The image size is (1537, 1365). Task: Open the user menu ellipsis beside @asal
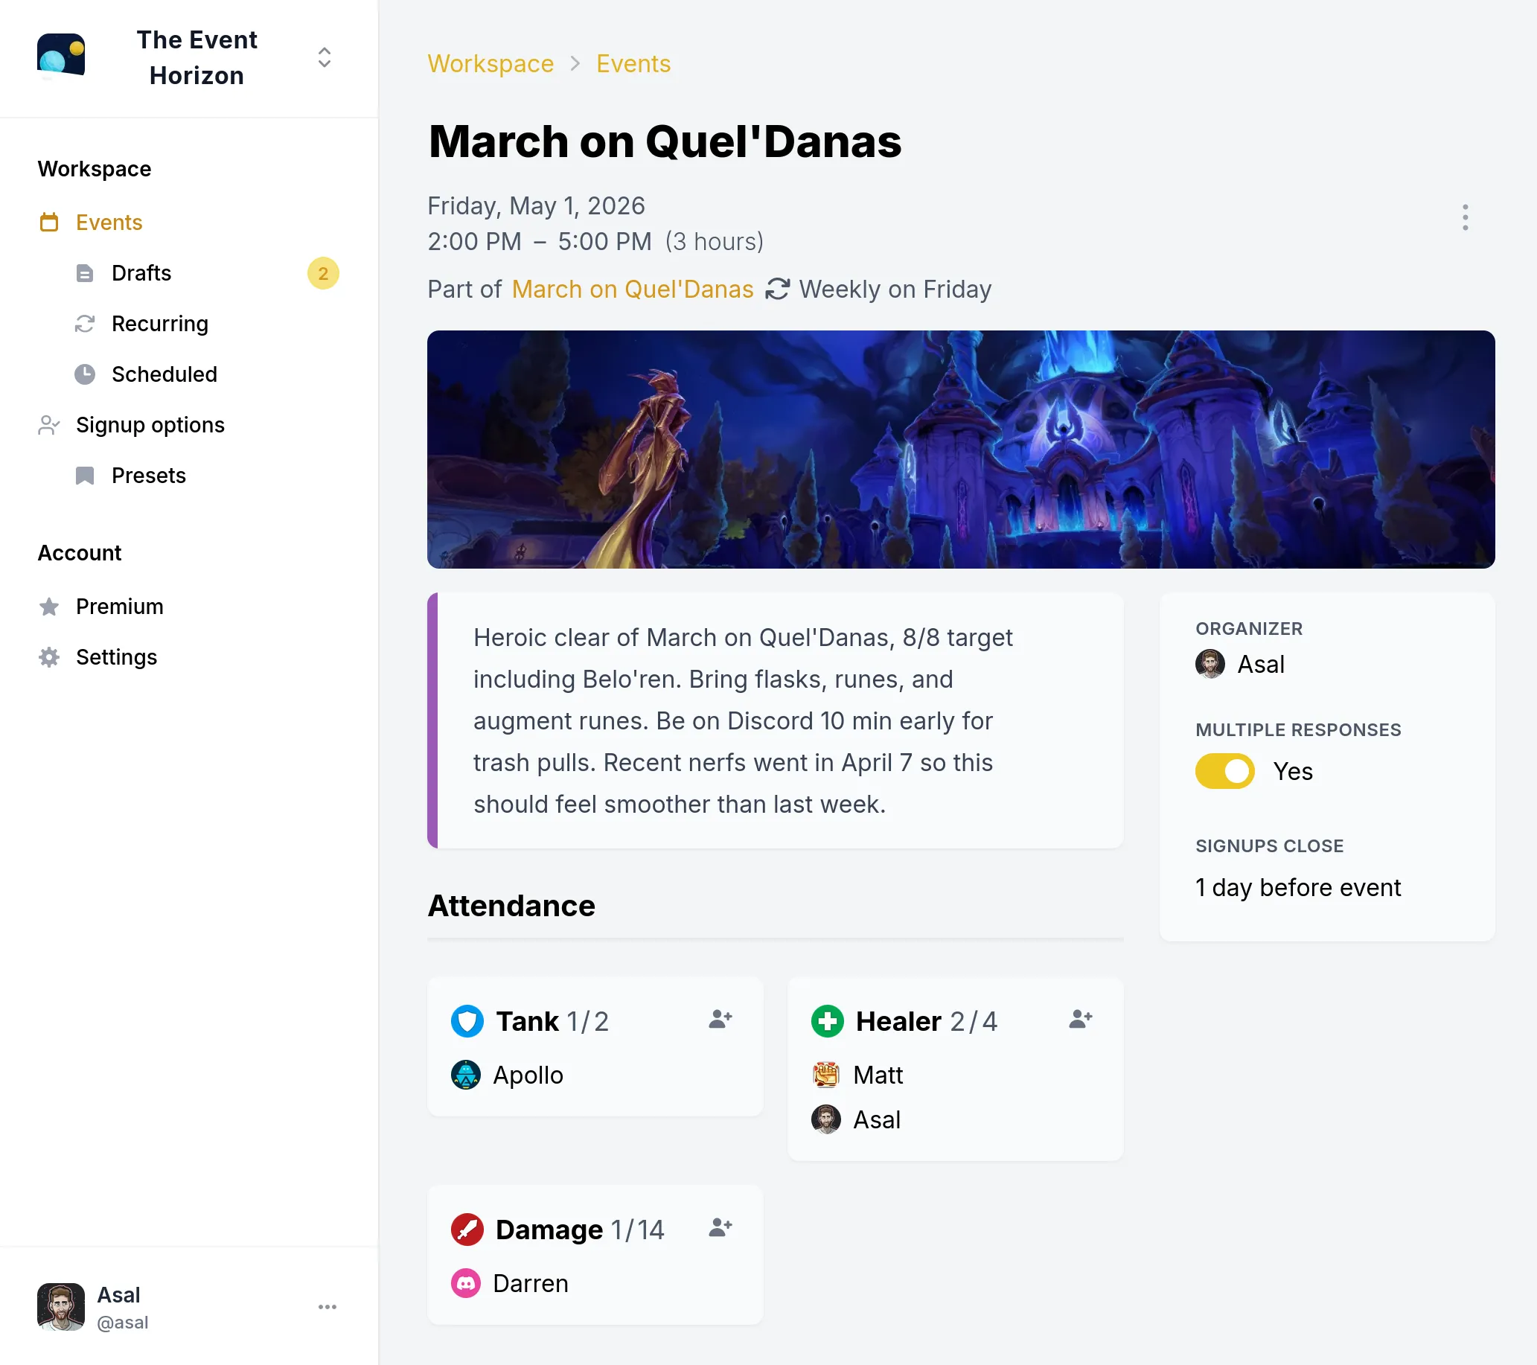point(327,1307)
